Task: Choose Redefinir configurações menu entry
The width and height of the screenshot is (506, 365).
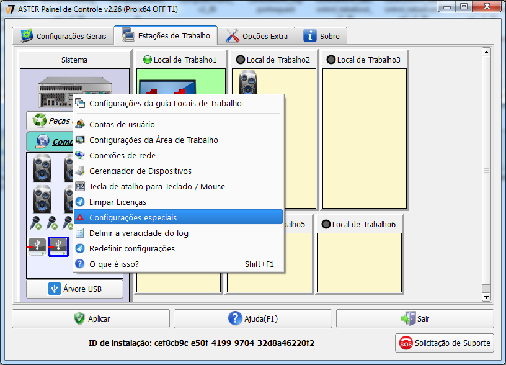Action: pyautogui.click(x=179, y=248)
